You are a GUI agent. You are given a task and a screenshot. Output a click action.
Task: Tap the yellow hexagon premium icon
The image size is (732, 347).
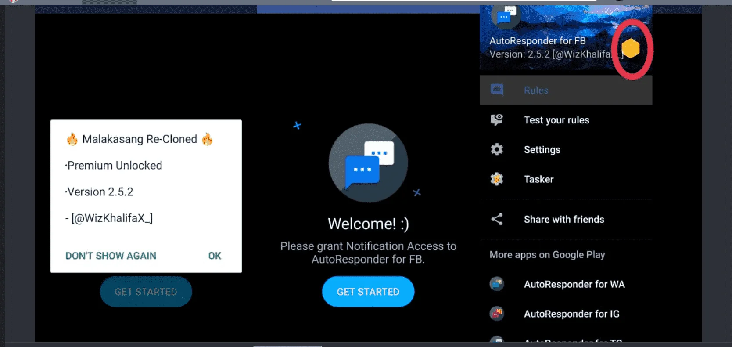[631, 48]
